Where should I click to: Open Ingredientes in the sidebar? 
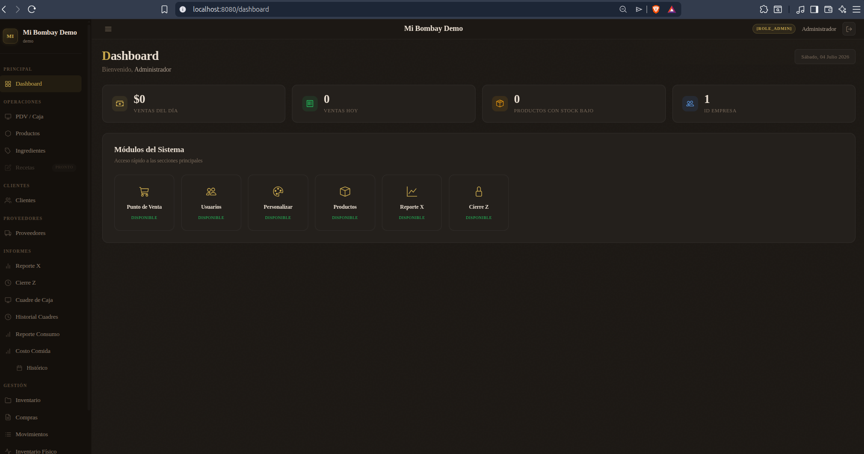coord(41,151)
